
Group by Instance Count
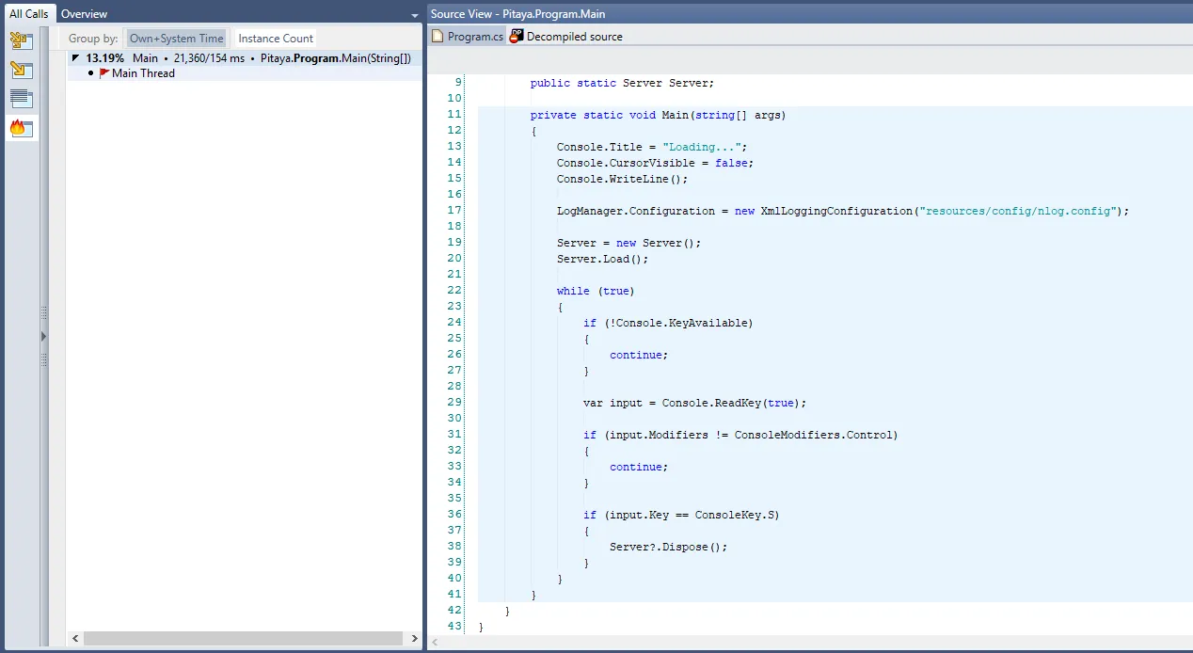pos(276,39)
